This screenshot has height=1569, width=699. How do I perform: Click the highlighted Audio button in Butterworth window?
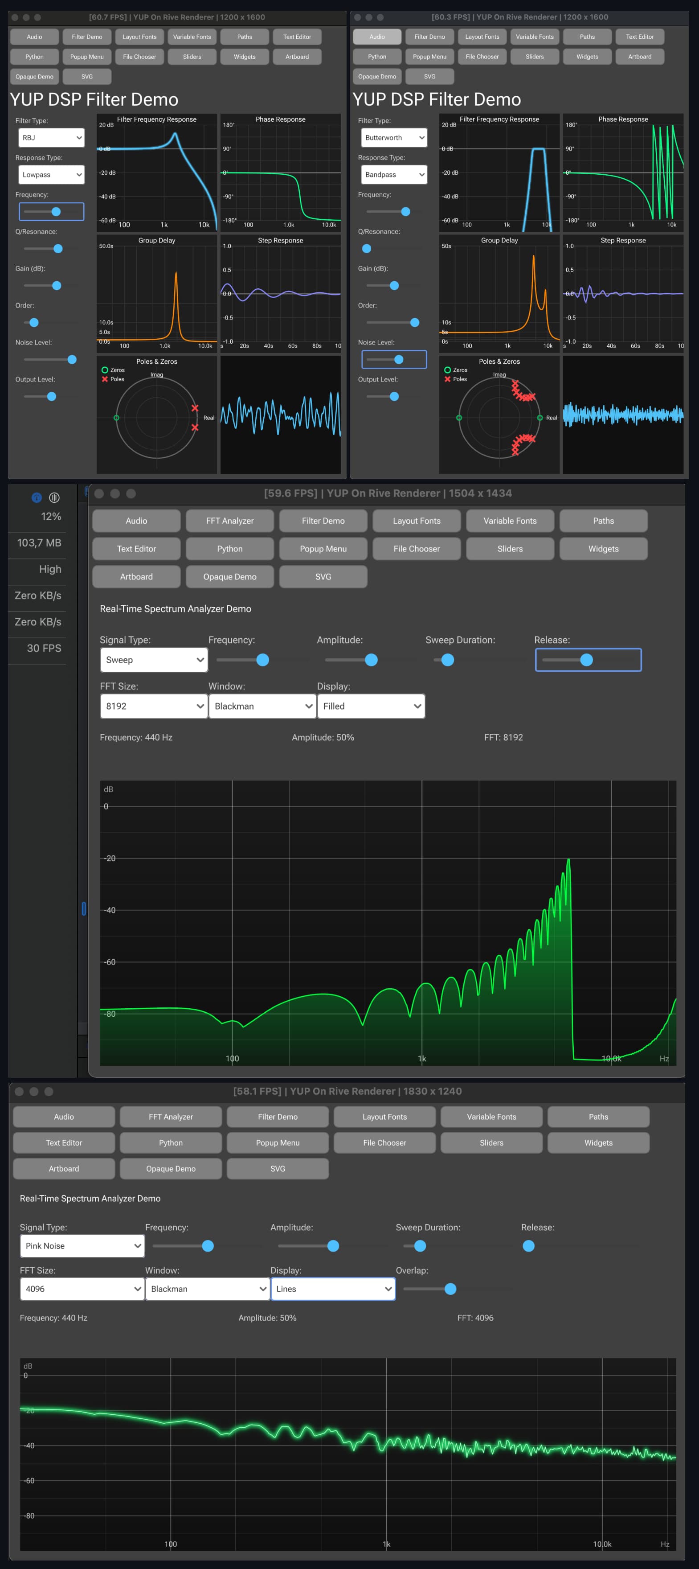point(377,37)
